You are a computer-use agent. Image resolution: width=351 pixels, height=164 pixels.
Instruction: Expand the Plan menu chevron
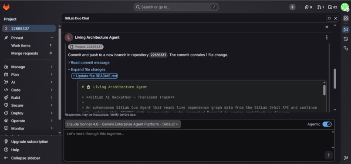(52, 74)
